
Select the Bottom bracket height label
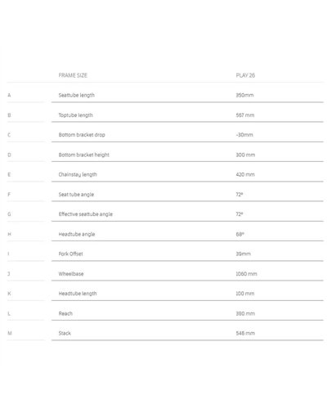(x=84, y=155)
